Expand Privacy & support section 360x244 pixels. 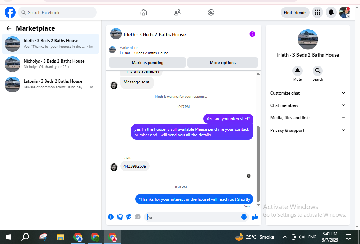pyautogui.click(x=308, y=130)
